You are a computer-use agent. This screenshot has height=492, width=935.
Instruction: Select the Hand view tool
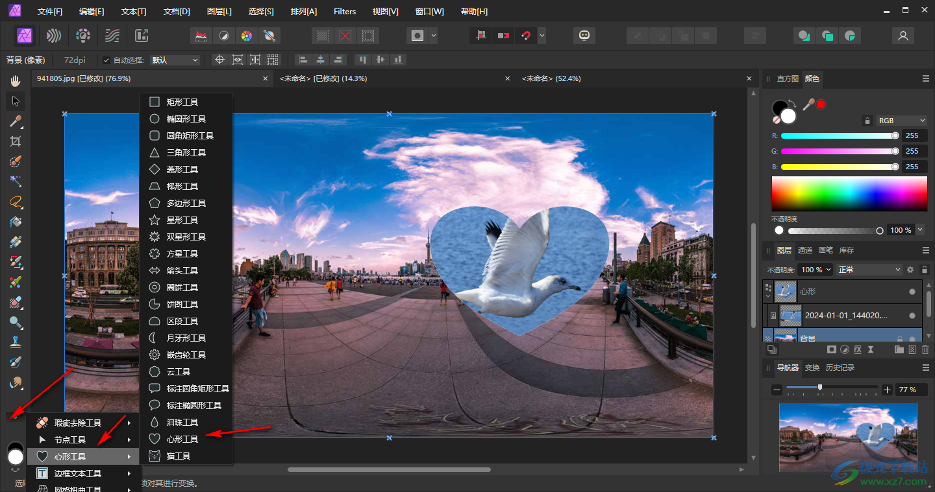click(16, 80)
